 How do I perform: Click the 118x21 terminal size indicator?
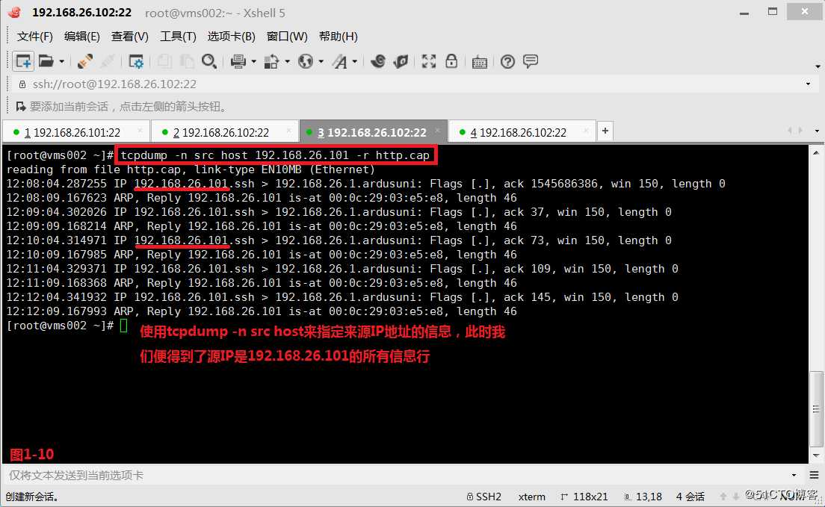coord(584,497)
